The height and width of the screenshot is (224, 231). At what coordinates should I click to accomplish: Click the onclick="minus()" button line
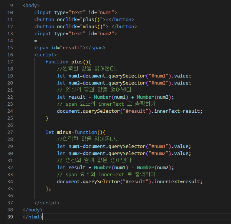(85, 27)
